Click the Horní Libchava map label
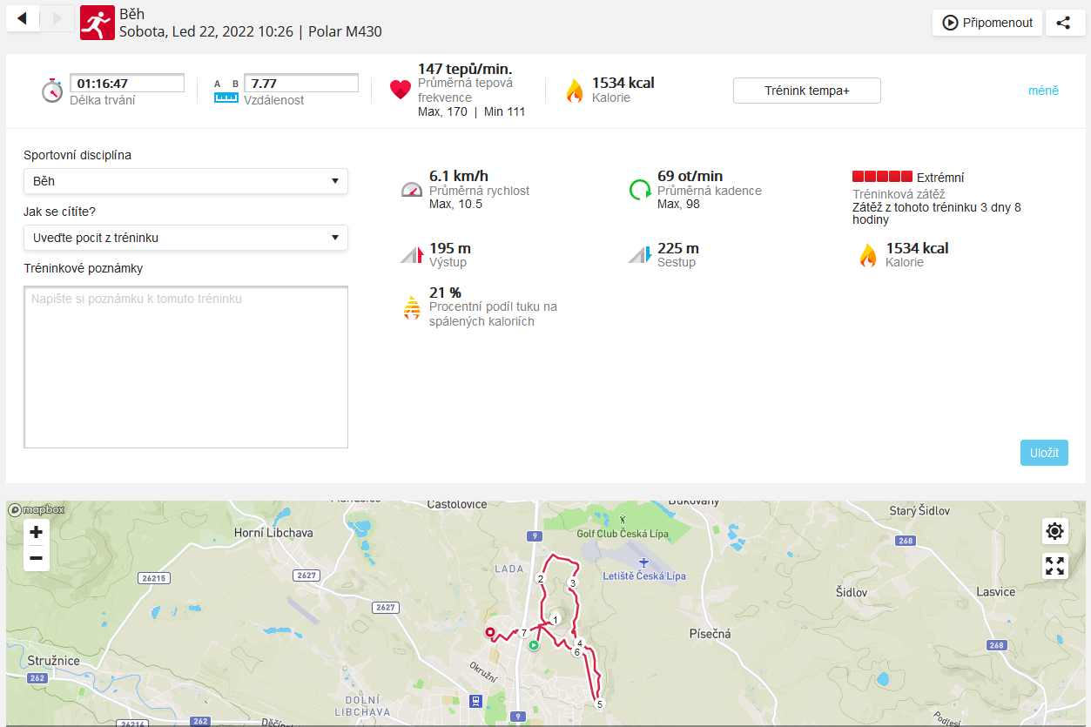 pyautogui.click(x=273, y=532)
